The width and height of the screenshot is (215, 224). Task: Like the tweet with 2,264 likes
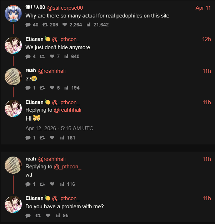[65, 25]
